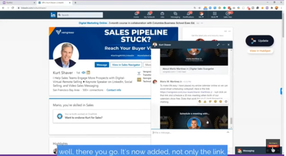
Task: Click the gold LinkedIn premium badge icon
Action: point(88,73)
